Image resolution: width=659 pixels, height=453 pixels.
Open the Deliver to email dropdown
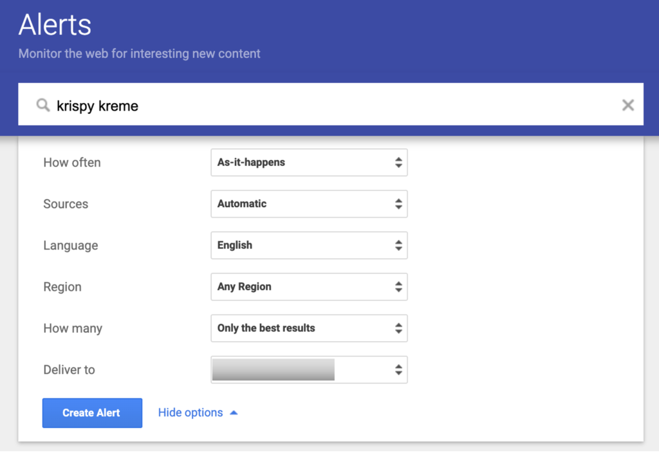(x=309, y=370)
